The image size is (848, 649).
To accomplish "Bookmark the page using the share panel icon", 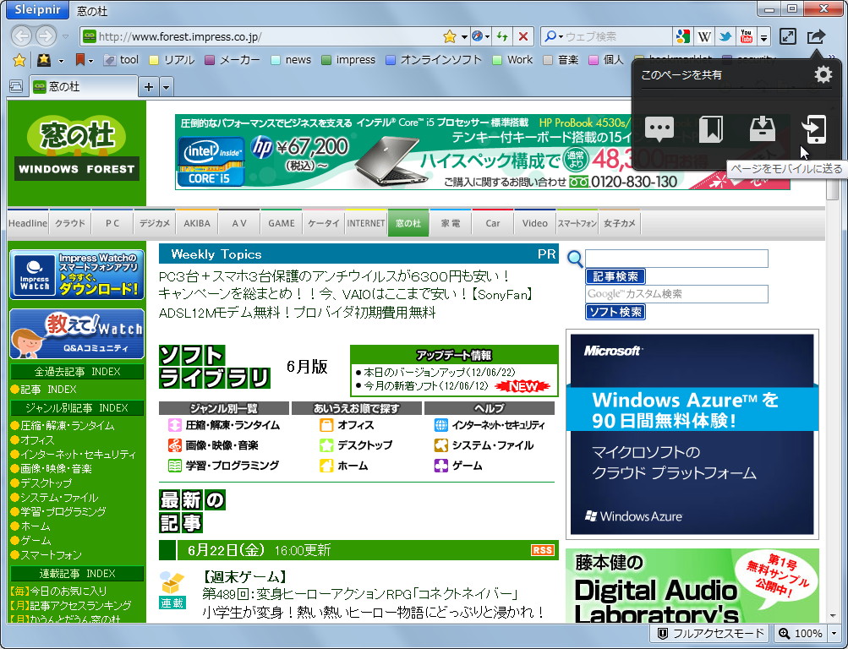I will coord(711,128).
